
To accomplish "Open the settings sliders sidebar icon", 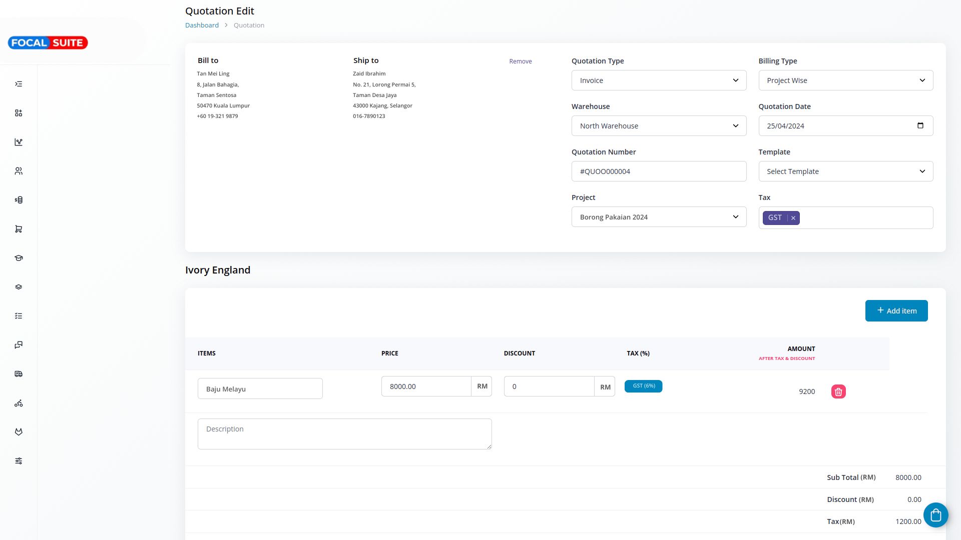I will (19, 461).
